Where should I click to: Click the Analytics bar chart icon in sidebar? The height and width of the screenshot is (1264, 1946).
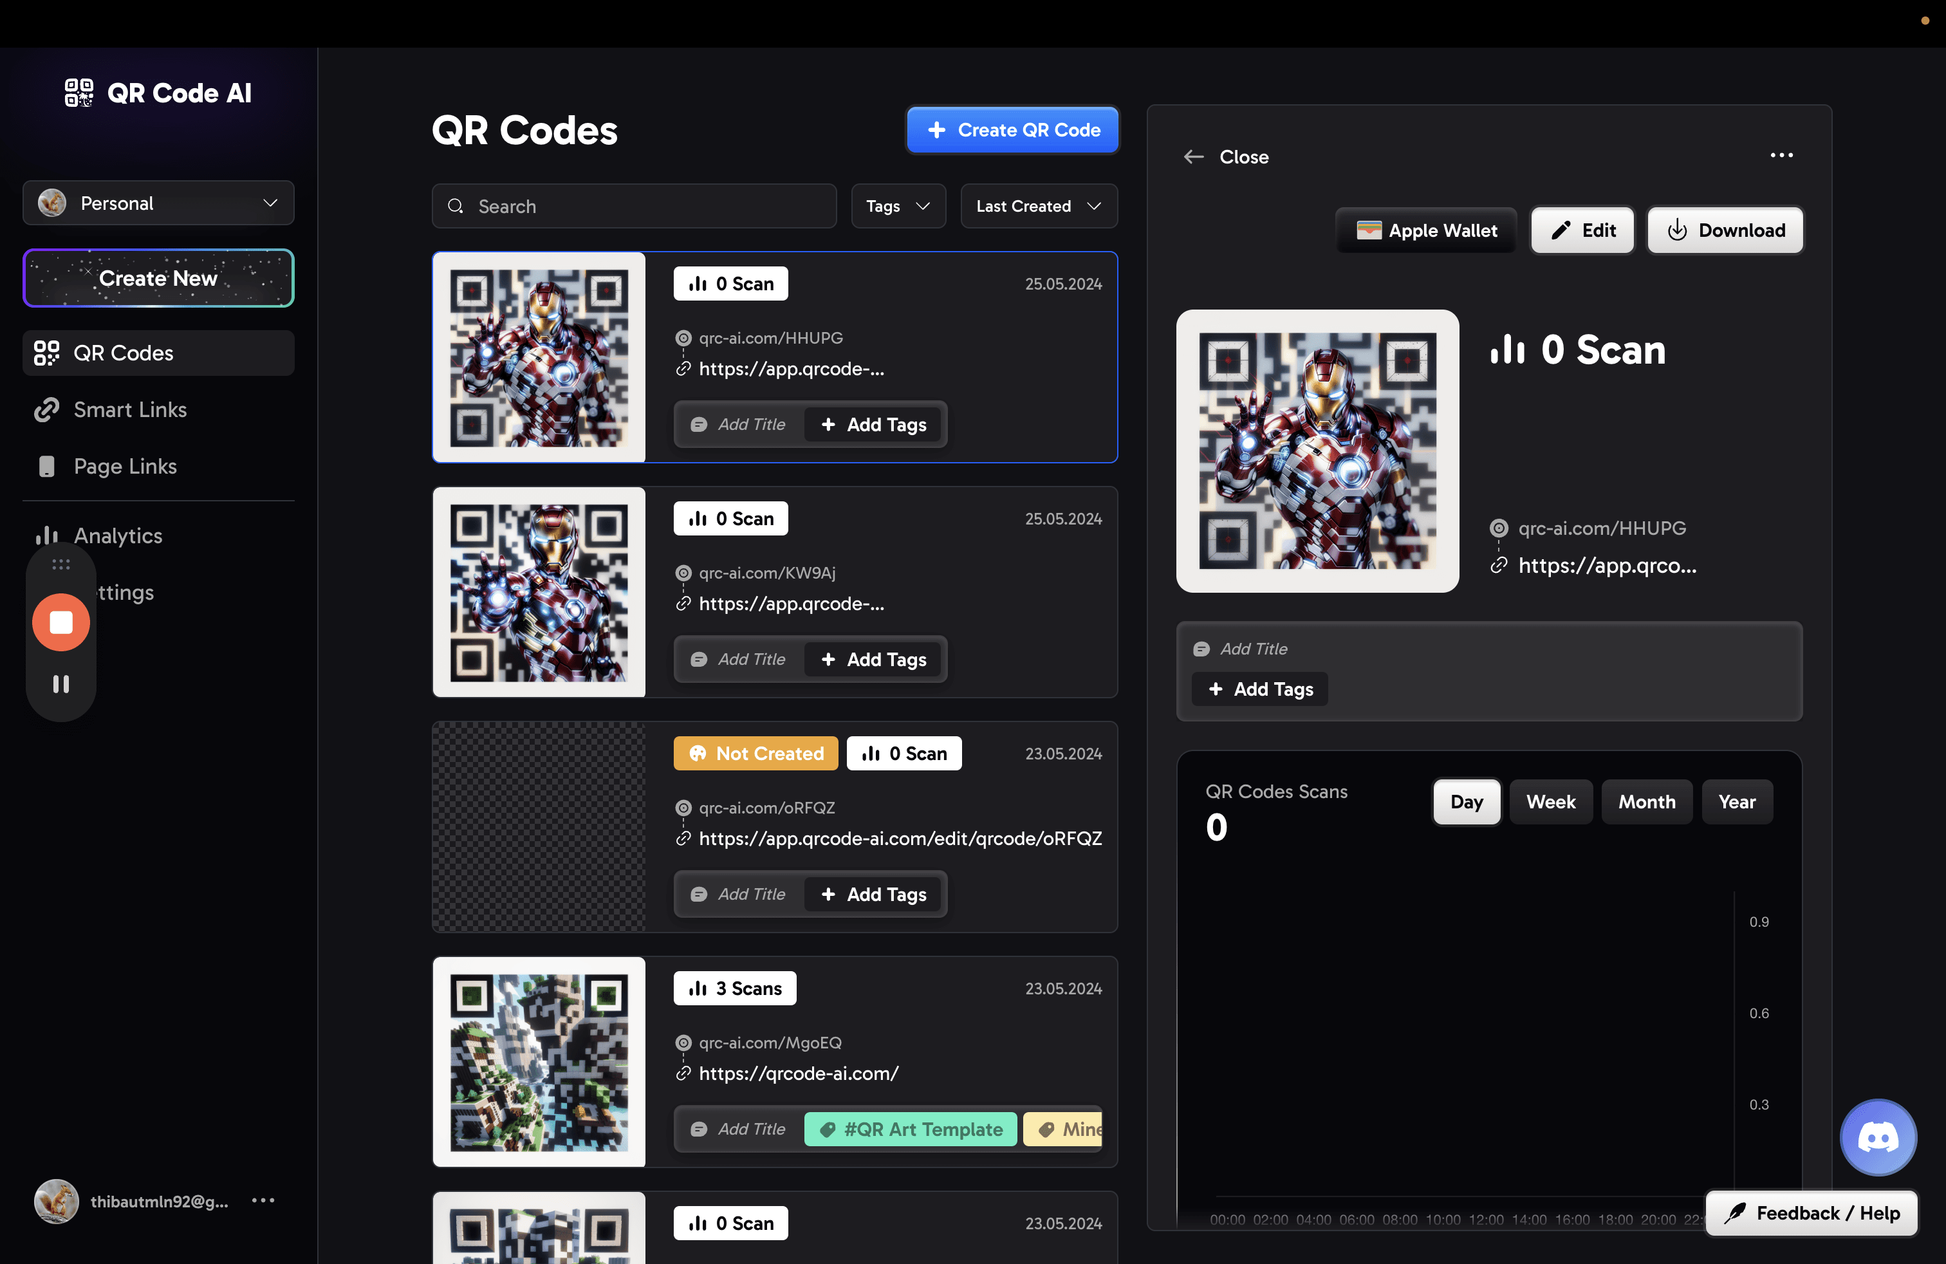[x=46, y=535]
